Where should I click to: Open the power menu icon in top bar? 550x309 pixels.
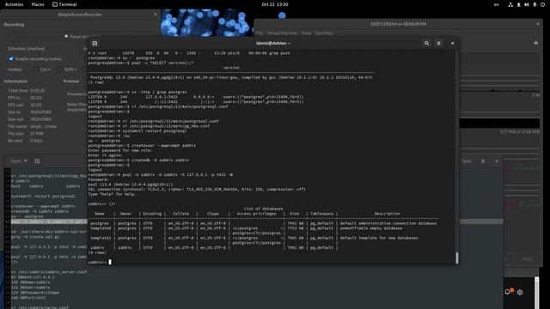(x=543, y=4)
